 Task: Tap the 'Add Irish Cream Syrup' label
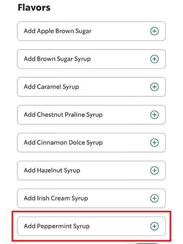pos(56,198)
